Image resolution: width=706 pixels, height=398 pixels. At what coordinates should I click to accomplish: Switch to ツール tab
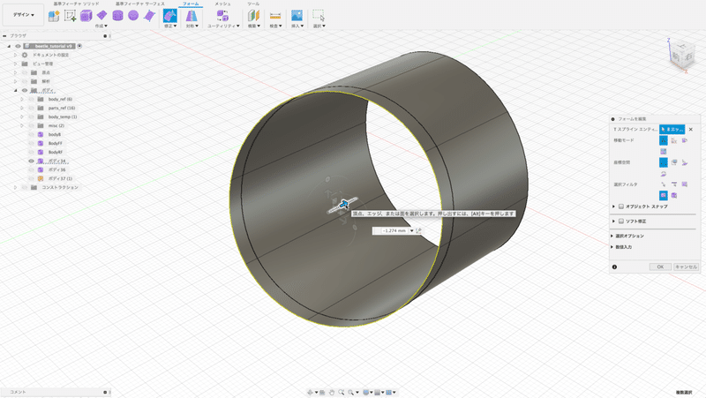253,4
